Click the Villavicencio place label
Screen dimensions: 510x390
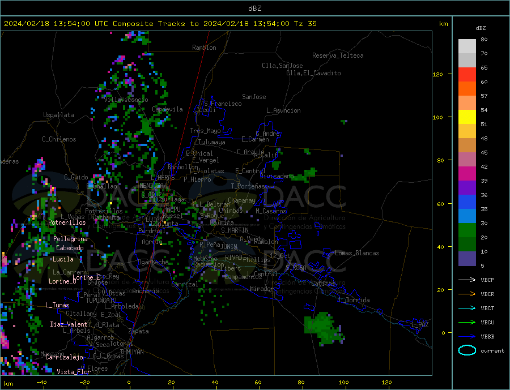tap(126, 100)
